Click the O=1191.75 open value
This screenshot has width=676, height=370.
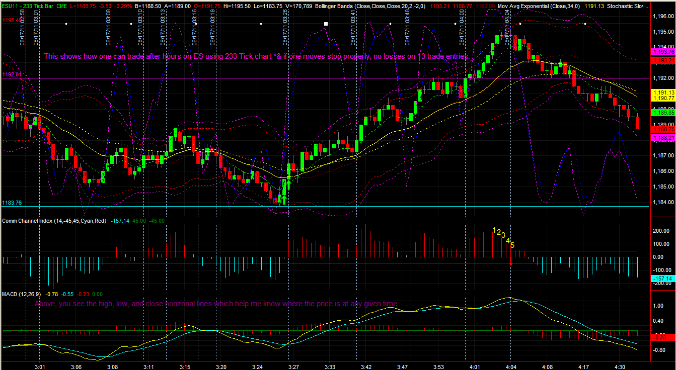(207, 6)
